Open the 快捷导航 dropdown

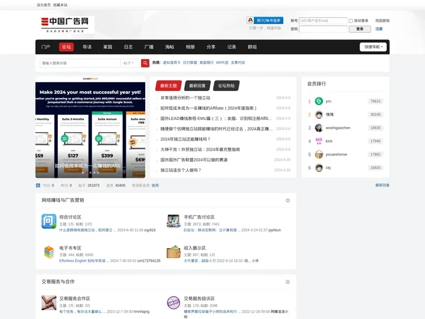[x=373, y=47]
